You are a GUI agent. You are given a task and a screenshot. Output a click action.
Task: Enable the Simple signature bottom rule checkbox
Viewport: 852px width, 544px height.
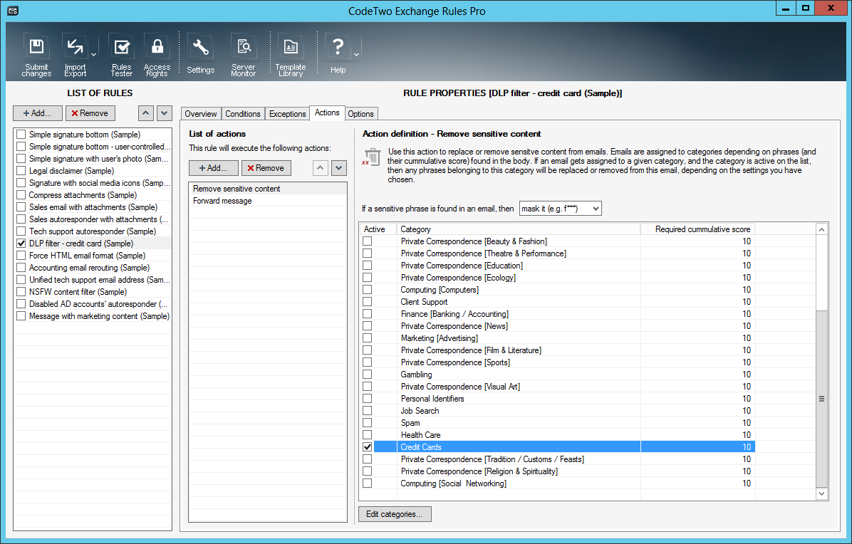21,134
